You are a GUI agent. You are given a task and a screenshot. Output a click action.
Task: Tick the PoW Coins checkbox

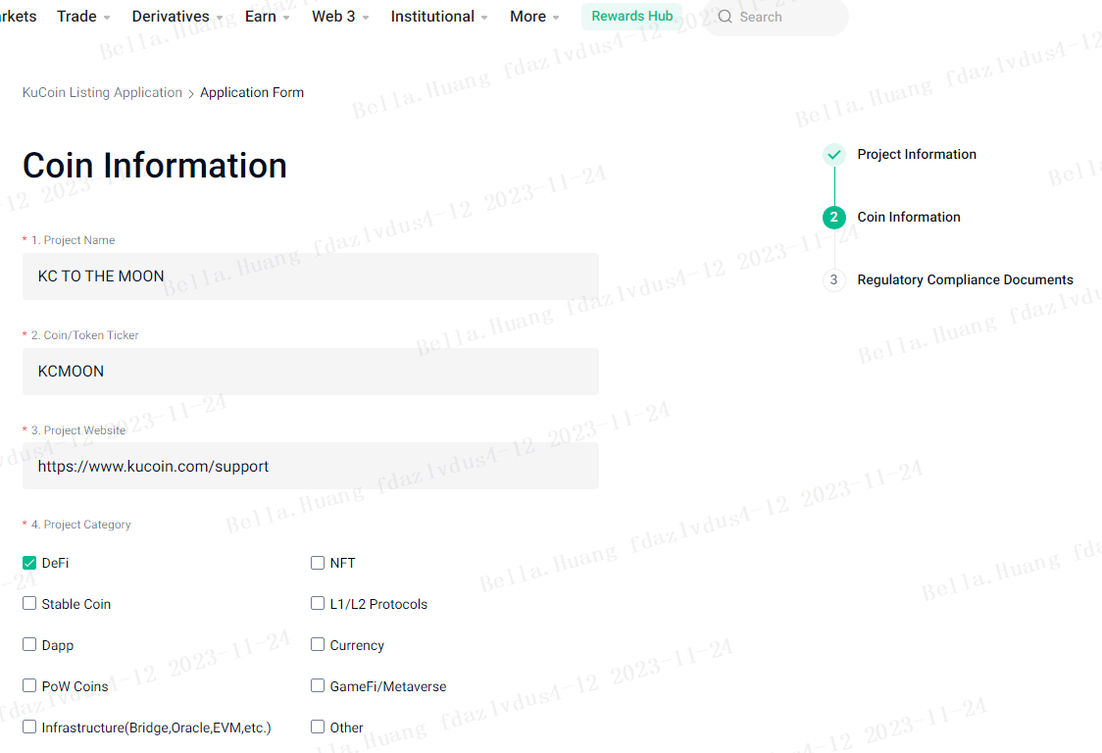tap(29, 685)
